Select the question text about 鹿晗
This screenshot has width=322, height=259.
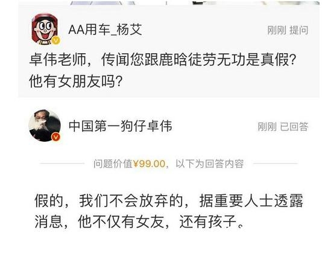[163, 71]
